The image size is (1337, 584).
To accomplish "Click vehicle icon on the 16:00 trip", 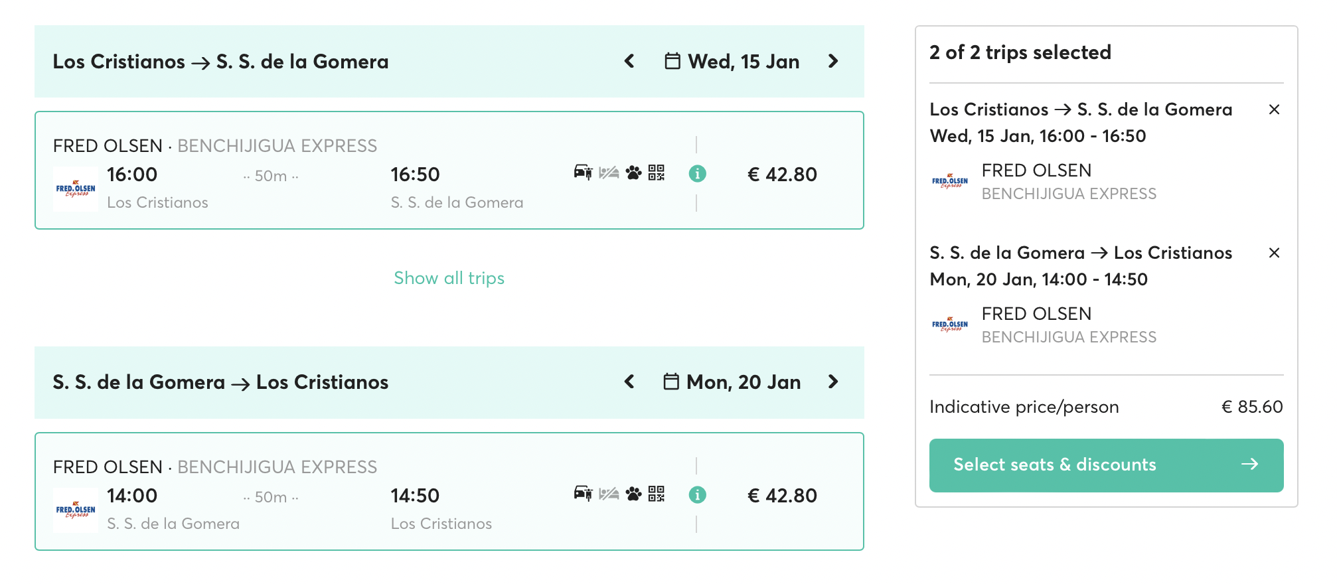I will 583,173.
